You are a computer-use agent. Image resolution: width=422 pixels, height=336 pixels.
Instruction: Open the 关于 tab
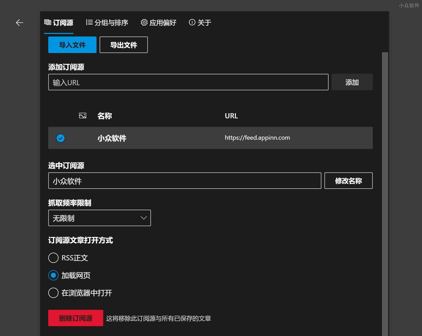(200, 23)
